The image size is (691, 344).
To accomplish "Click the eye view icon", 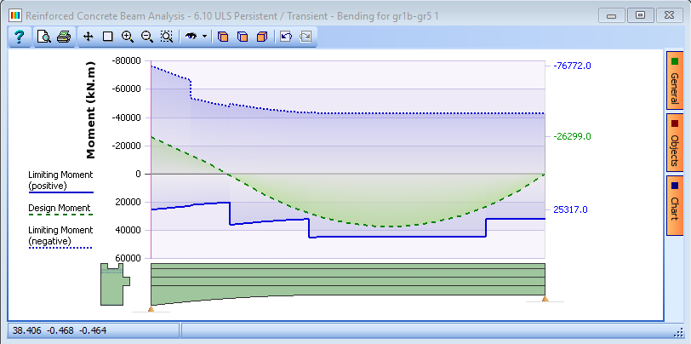I will tap(191, 37).
